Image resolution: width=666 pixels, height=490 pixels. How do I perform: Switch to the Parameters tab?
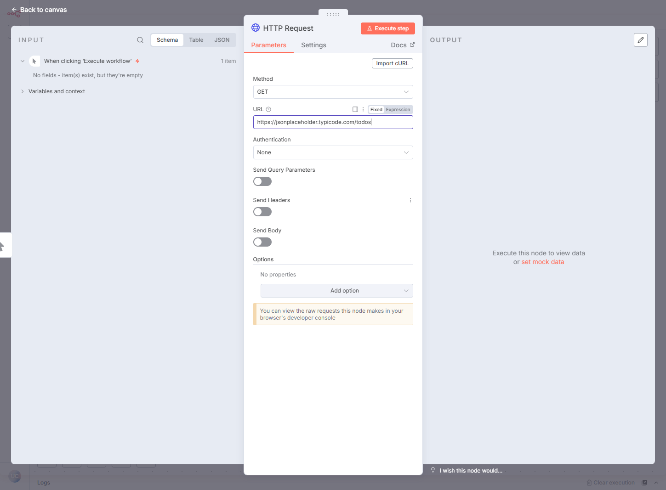(269, 45)
